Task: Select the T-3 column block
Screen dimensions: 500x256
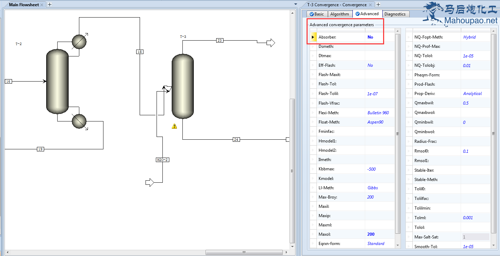Action: tap(183, 86)
